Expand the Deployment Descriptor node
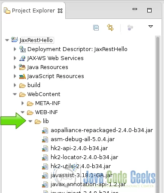 [x=15, y=49]
